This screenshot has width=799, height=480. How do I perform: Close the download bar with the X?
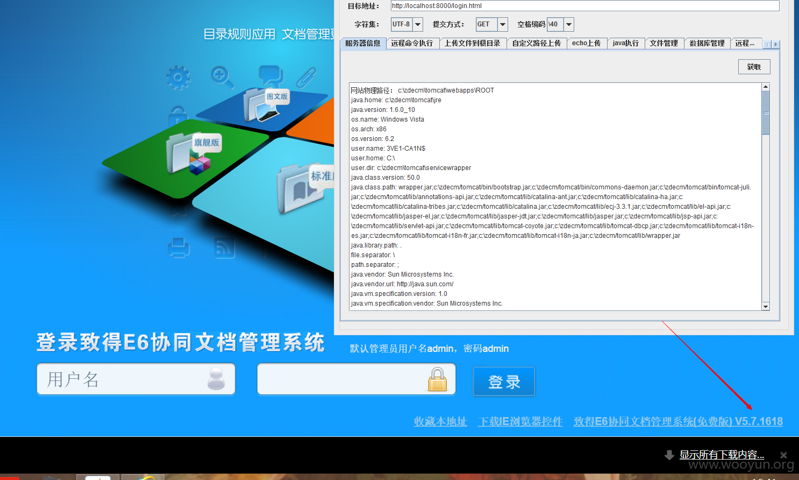pos(783,455)
